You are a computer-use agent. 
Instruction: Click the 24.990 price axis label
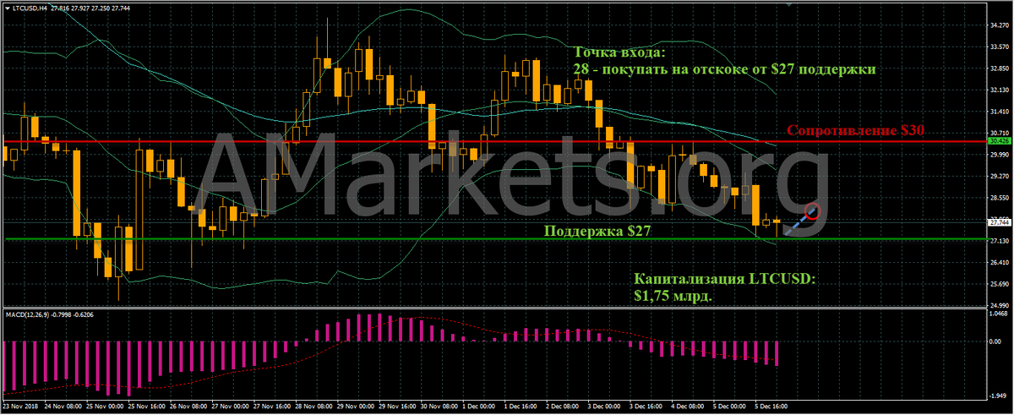(x=998, y=305)
